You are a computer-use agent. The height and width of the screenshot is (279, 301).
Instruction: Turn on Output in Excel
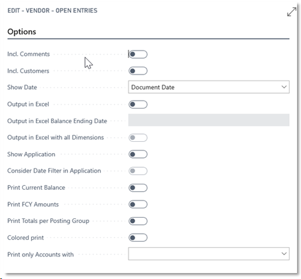pos(138,105)
